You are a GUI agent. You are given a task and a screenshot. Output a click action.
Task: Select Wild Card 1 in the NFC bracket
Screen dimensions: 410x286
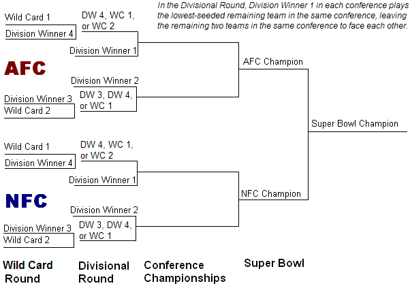[x=27, y=146]
